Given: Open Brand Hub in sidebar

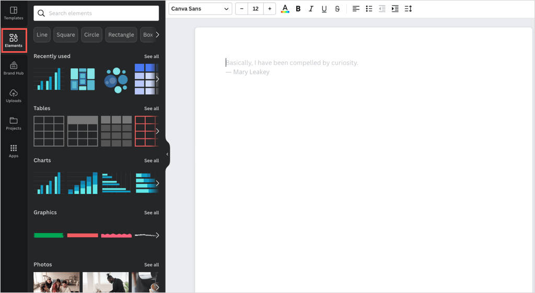Looking at the screenshot, I should click(14, 68).
